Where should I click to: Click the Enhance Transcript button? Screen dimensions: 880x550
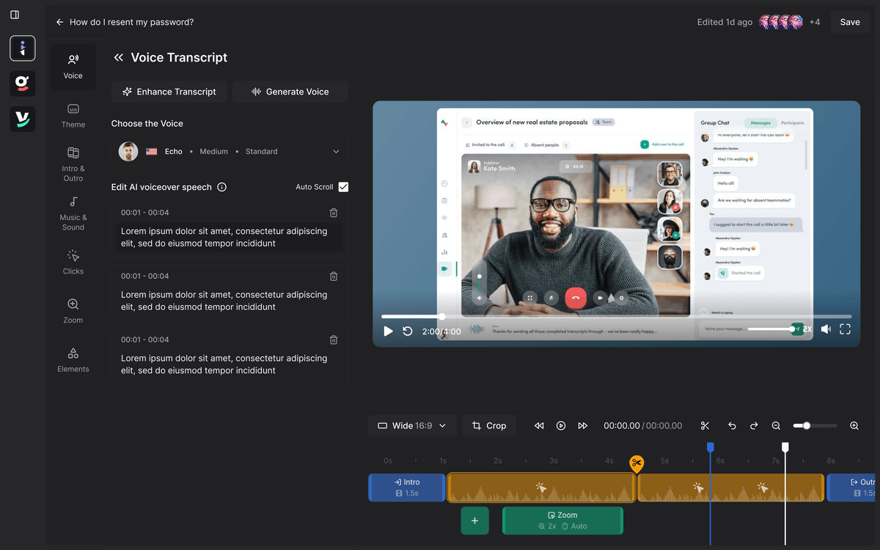click(169, 92)
